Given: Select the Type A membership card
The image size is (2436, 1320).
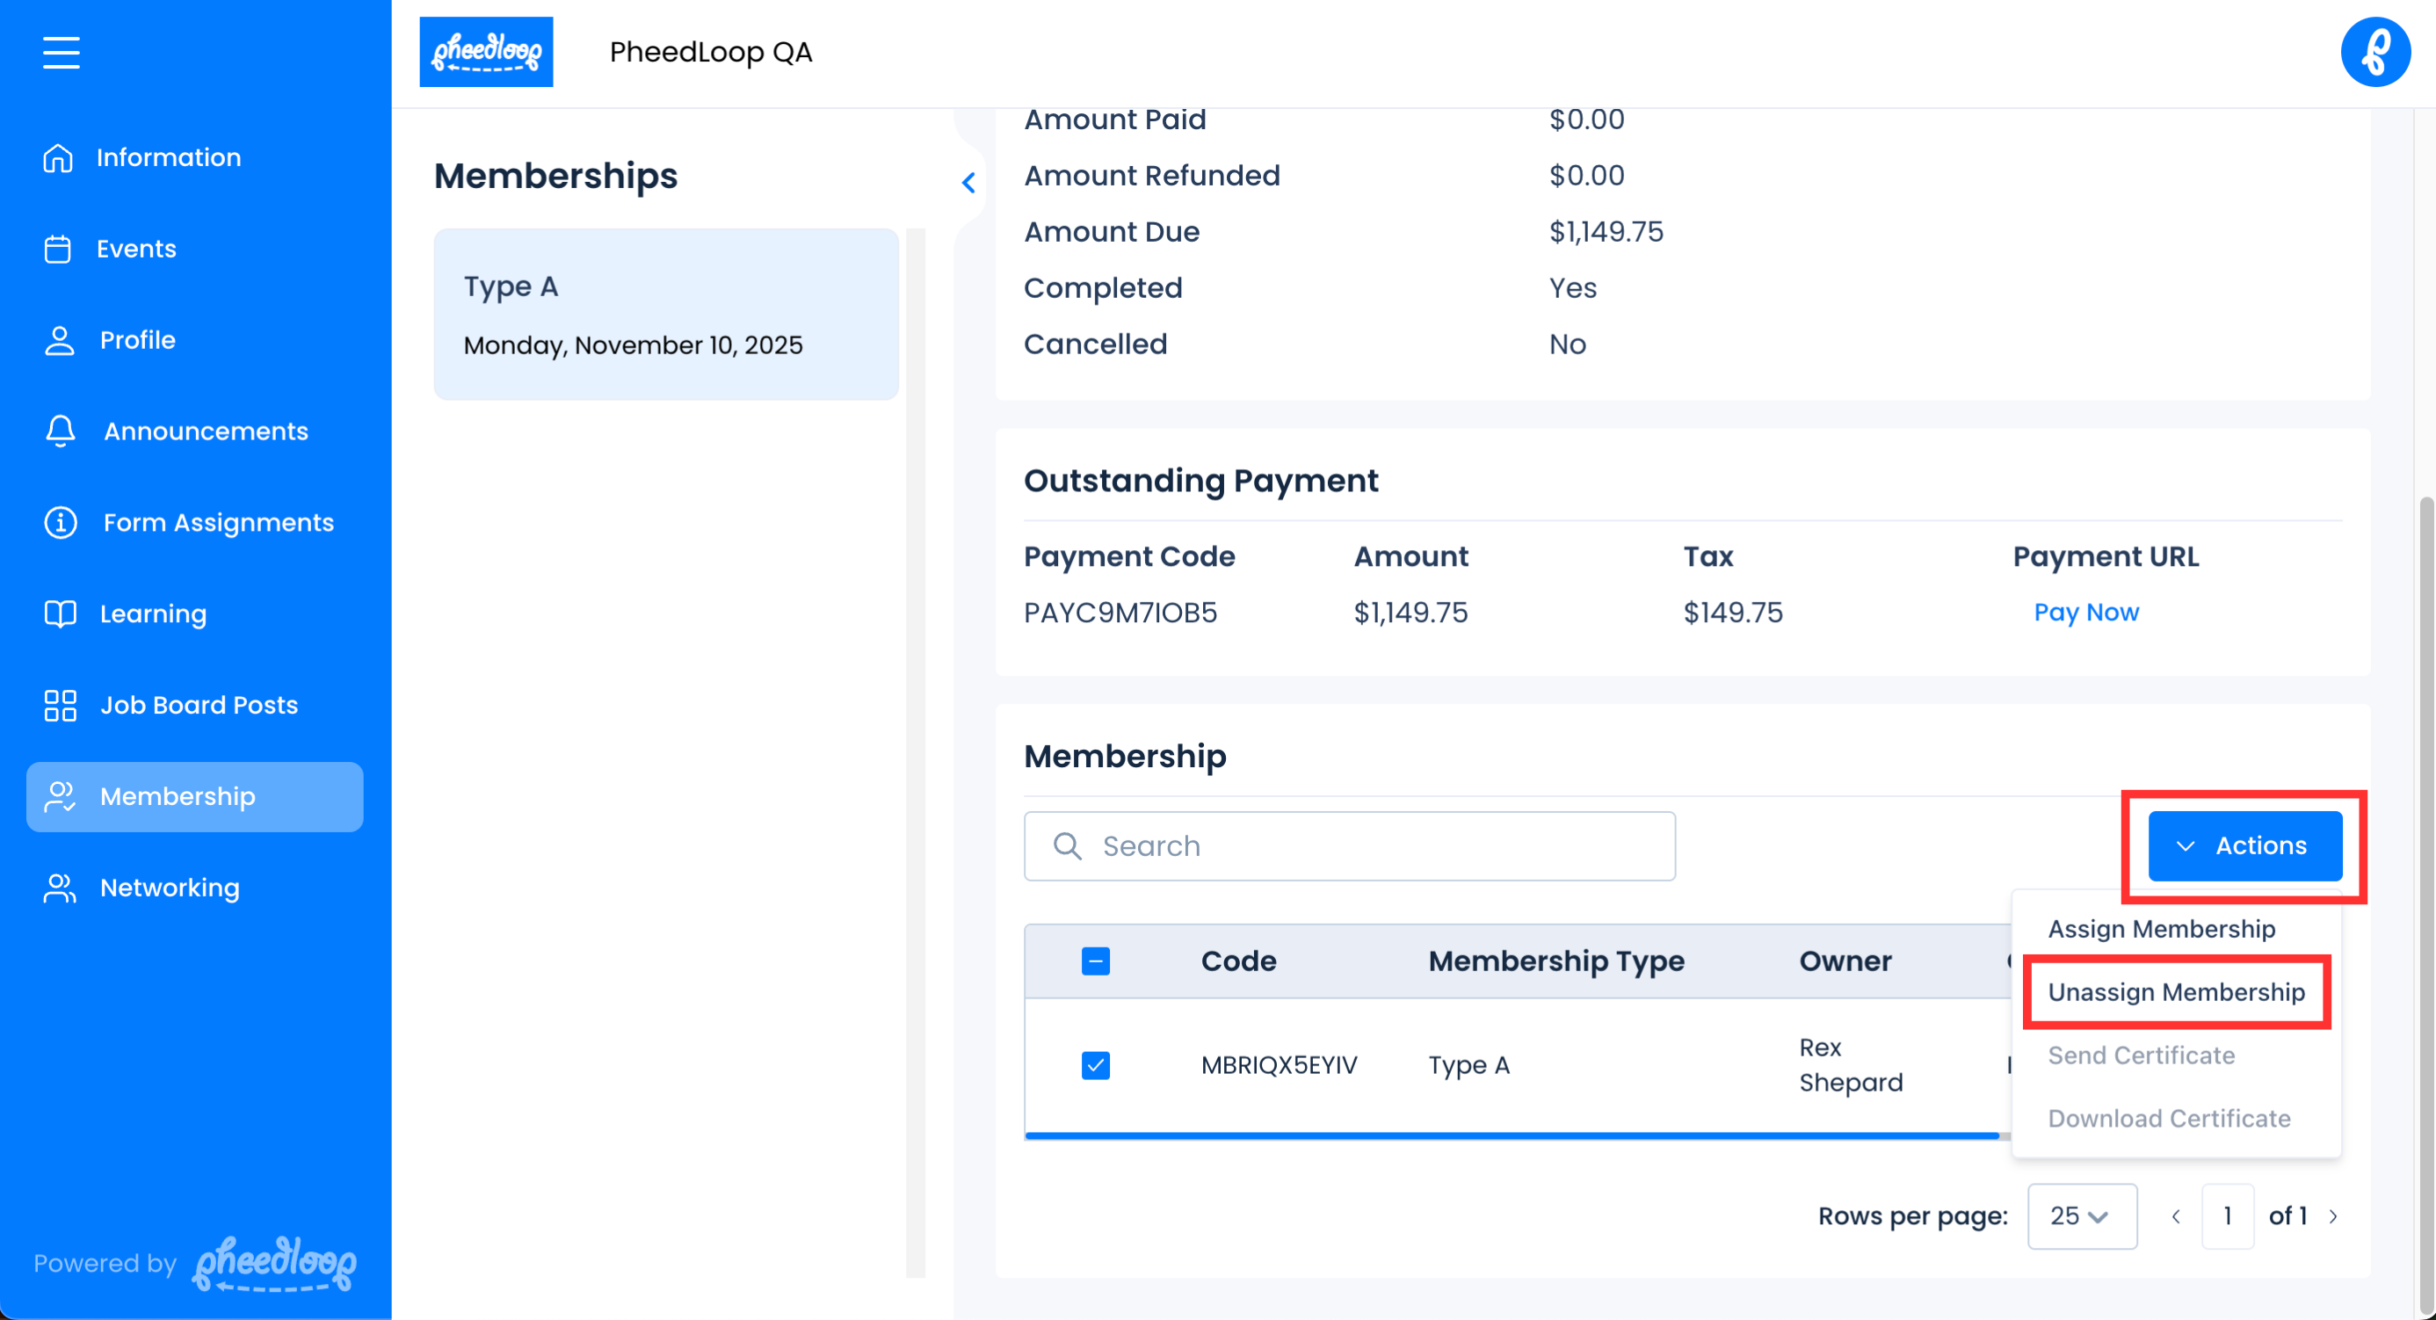Looking at the screenshot, I should pyautogui.click(x=666, y=314).
